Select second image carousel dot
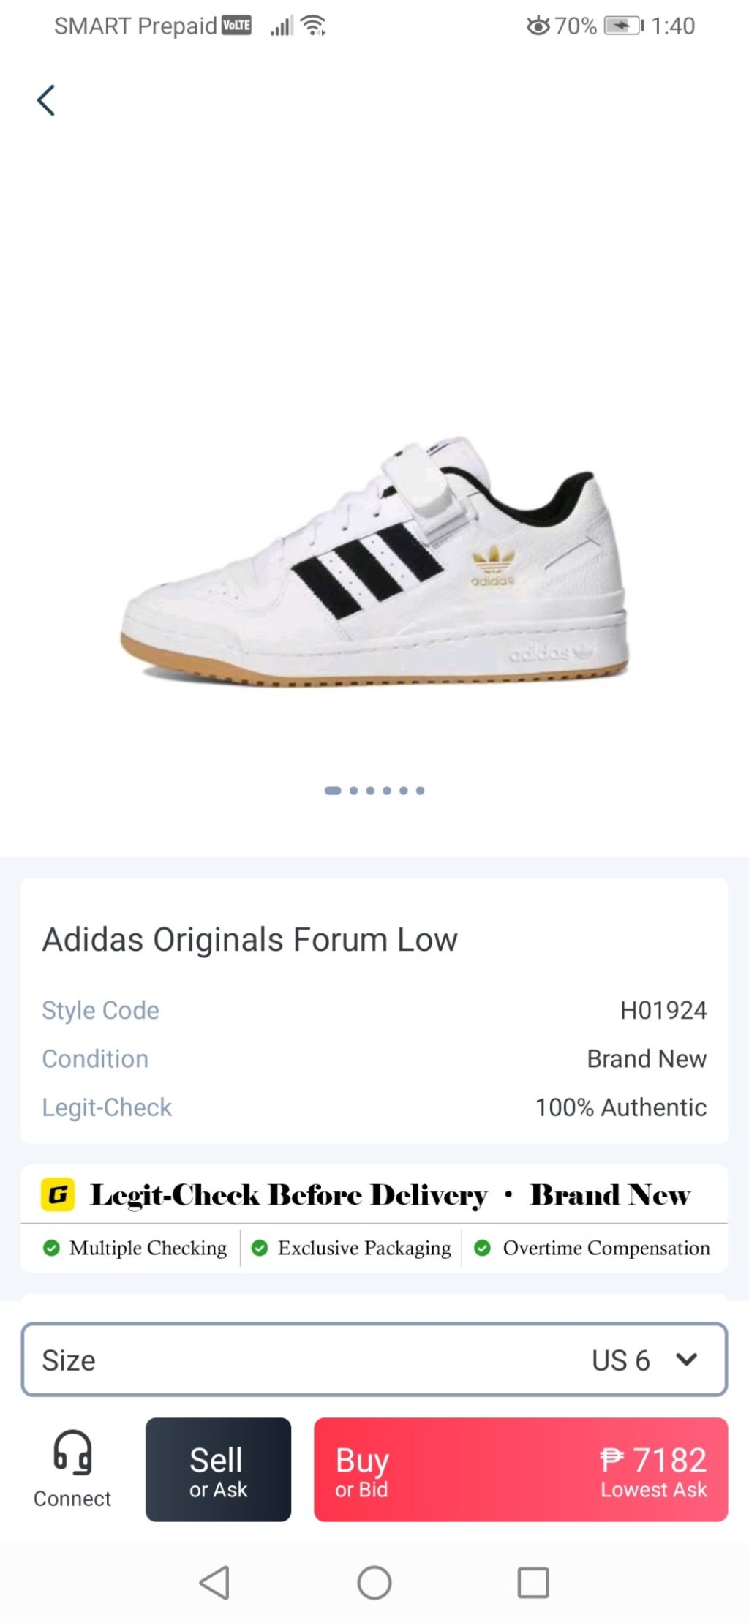The height and width of the screenshot is (1623, 749). (354, 791)
